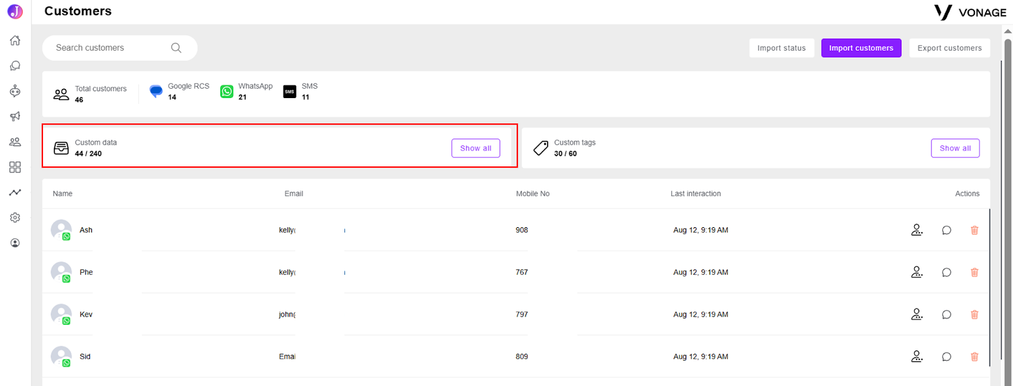Viewport: 1013px width, 386px height.
Task: Click the Export customers button
Action: [x=950, y=48]
